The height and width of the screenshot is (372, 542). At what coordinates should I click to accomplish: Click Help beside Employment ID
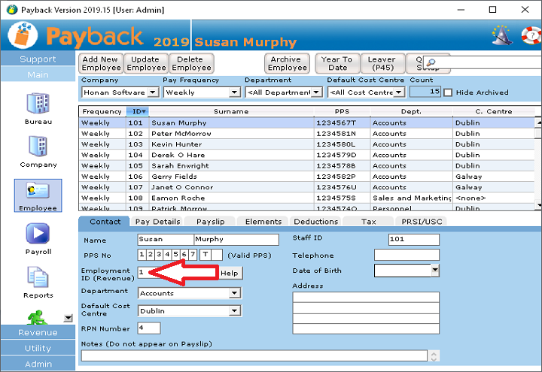(230, 274)
